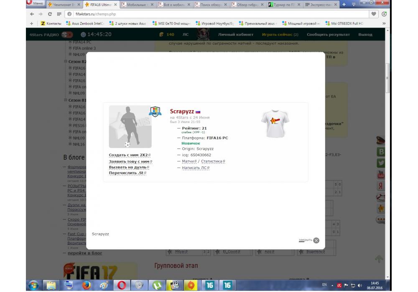Expand the FIFA14 PC tree item

(x=70, y=42)
